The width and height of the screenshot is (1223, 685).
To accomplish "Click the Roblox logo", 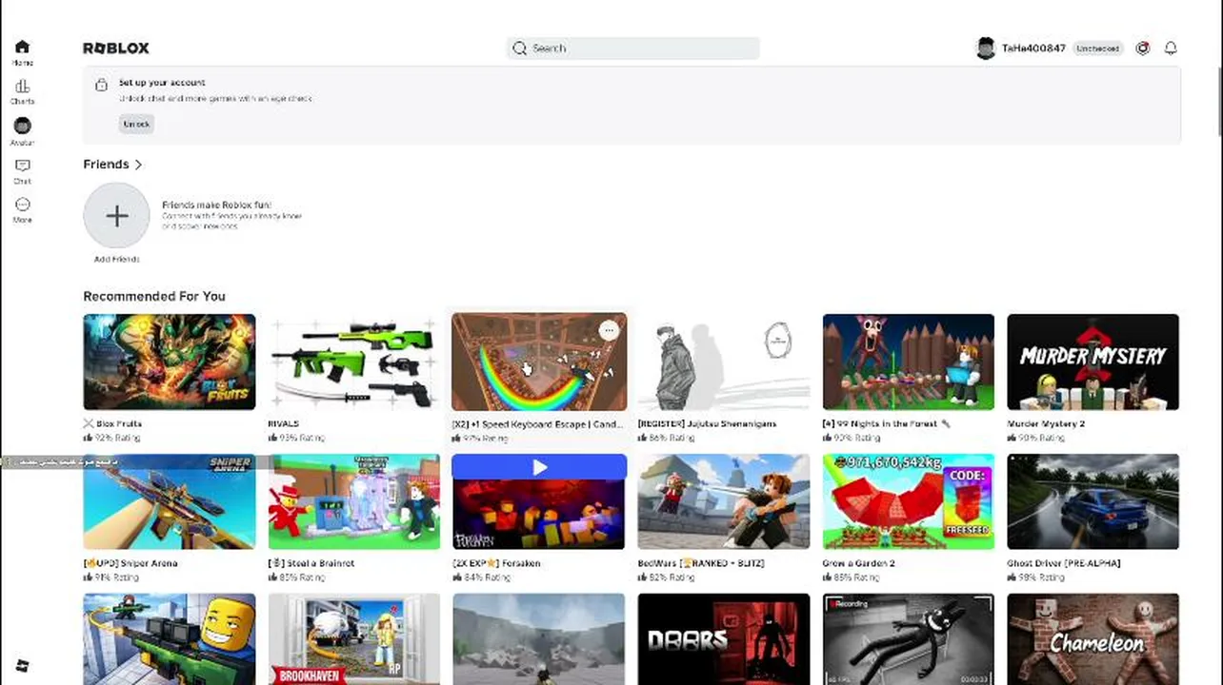I will point(116,49).
